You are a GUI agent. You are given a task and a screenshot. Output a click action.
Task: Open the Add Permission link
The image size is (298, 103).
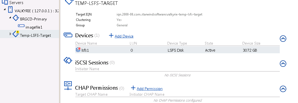[x=150, y=89]
